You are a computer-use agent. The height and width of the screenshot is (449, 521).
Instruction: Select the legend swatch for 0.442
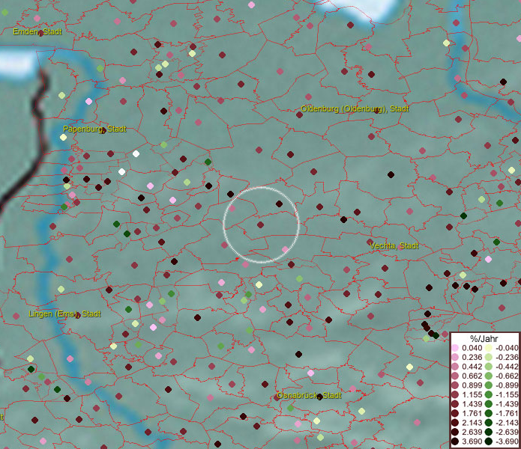point(455,367)
